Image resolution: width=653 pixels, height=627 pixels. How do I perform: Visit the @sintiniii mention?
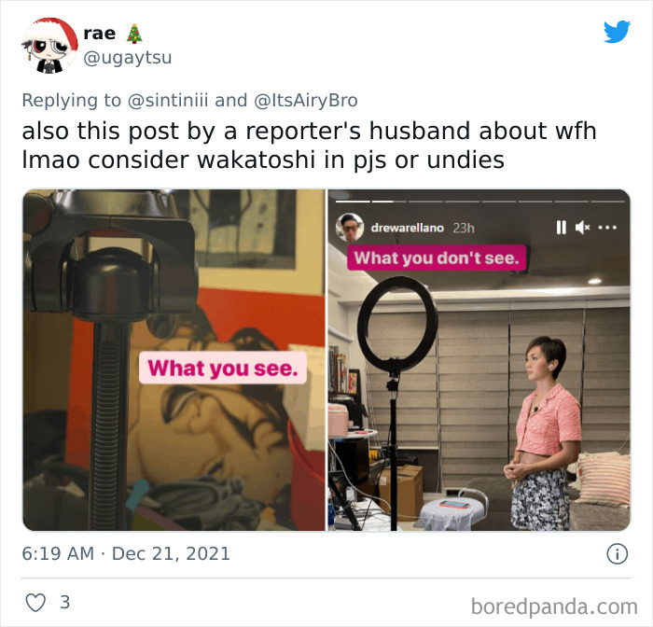tap(167, 101)
